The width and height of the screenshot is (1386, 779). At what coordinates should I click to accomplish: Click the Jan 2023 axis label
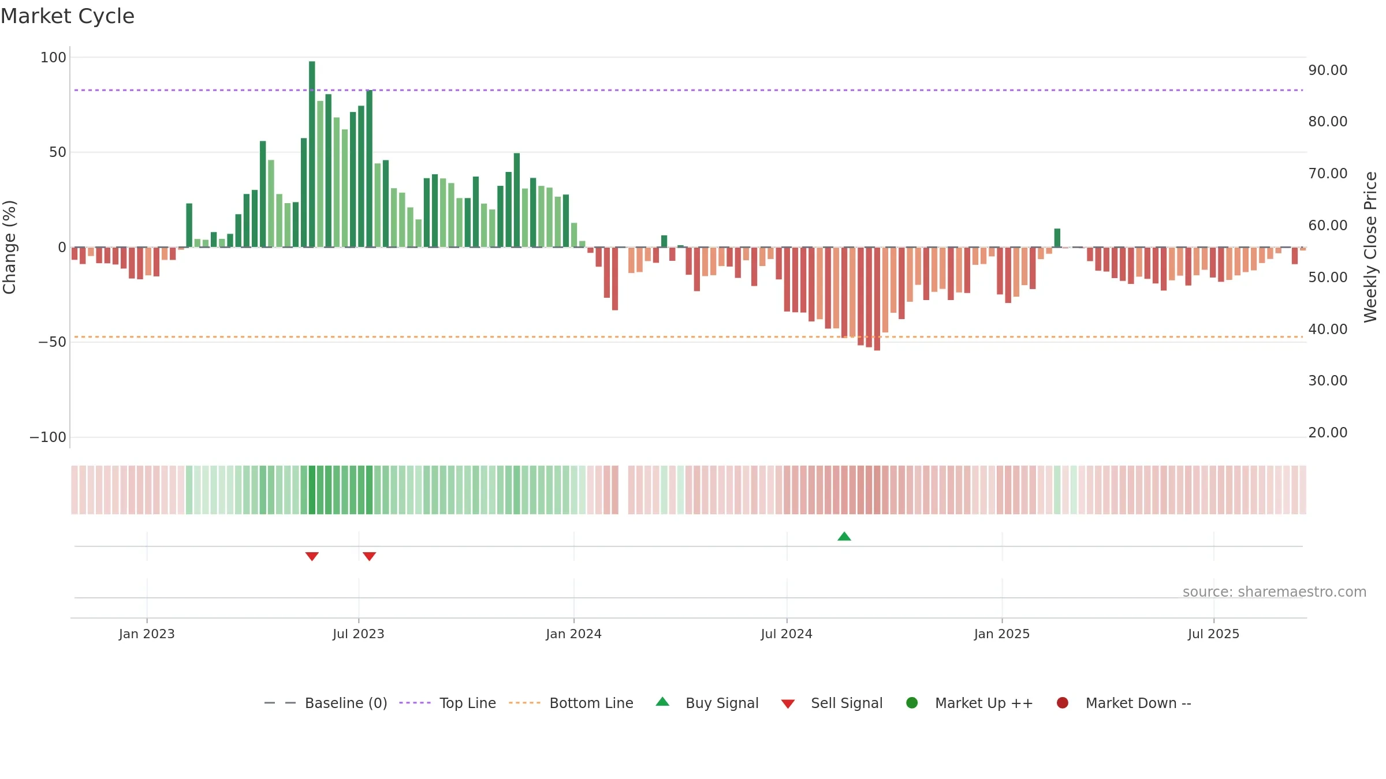(147, 634)
